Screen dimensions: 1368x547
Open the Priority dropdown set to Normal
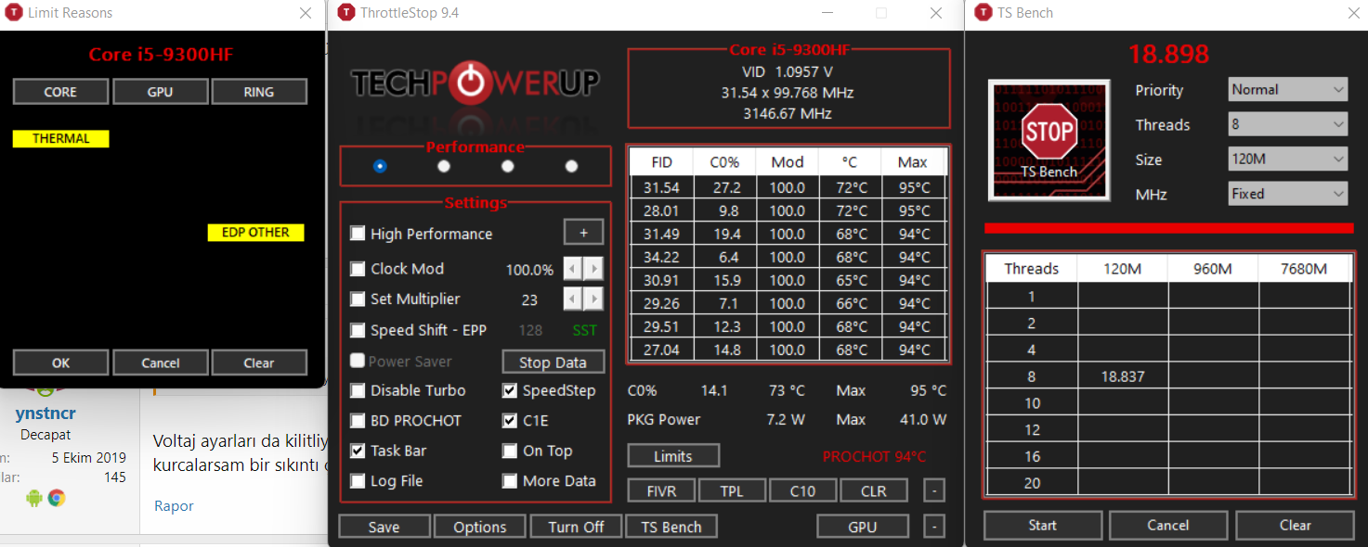tap(1287, 90)
